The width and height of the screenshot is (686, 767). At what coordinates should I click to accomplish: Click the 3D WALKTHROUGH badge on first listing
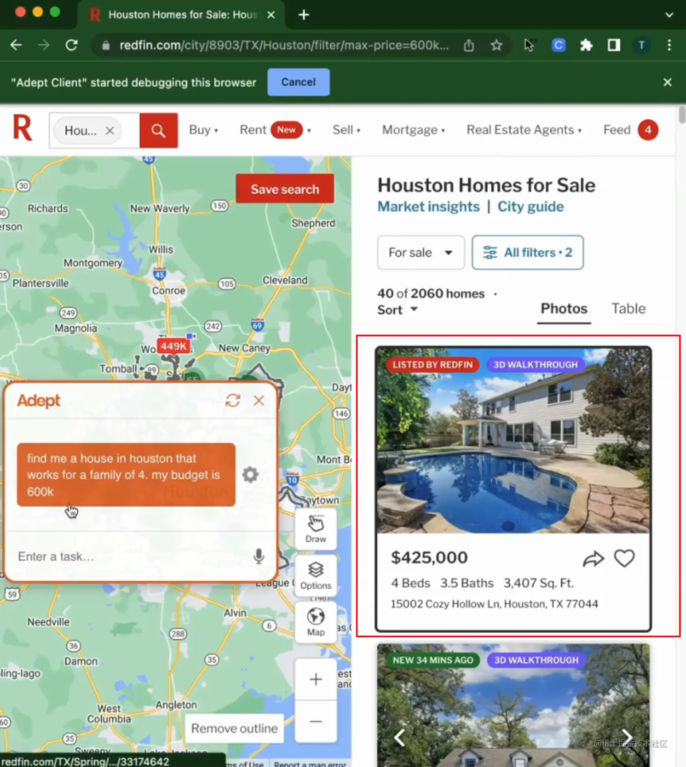tap(535, 365)
